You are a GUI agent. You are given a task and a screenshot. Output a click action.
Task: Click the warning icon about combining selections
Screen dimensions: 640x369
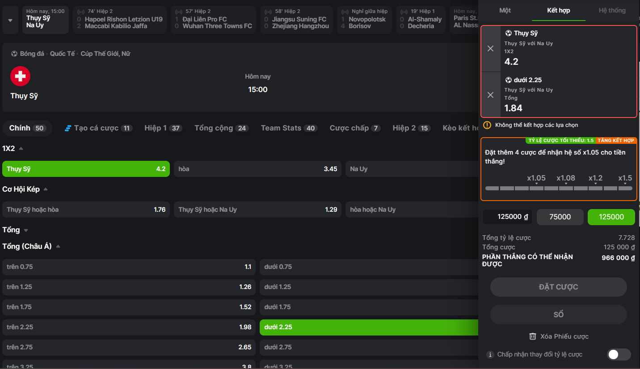coord(487,125)
